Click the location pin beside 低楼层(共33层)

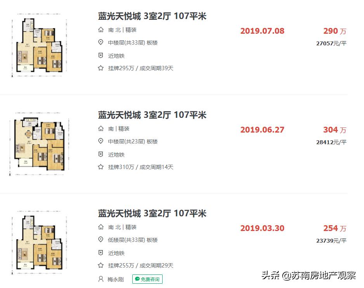[101, 240]
